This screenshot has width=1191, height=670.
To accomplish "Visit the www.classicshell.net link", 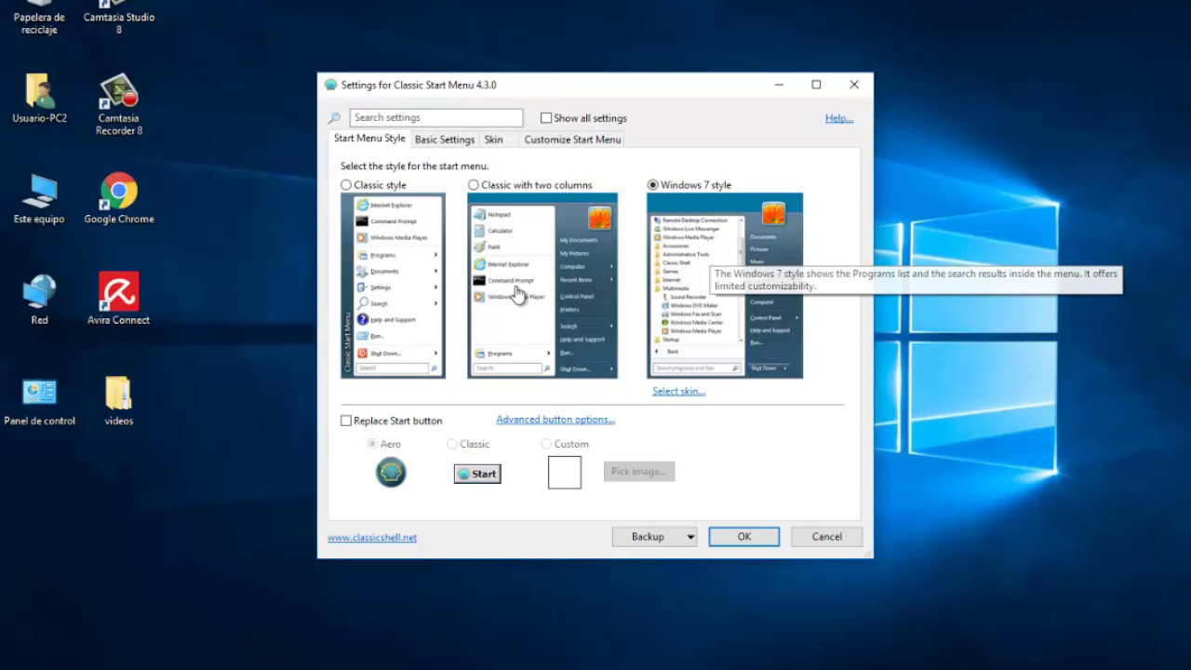I will tap(372, 538).
